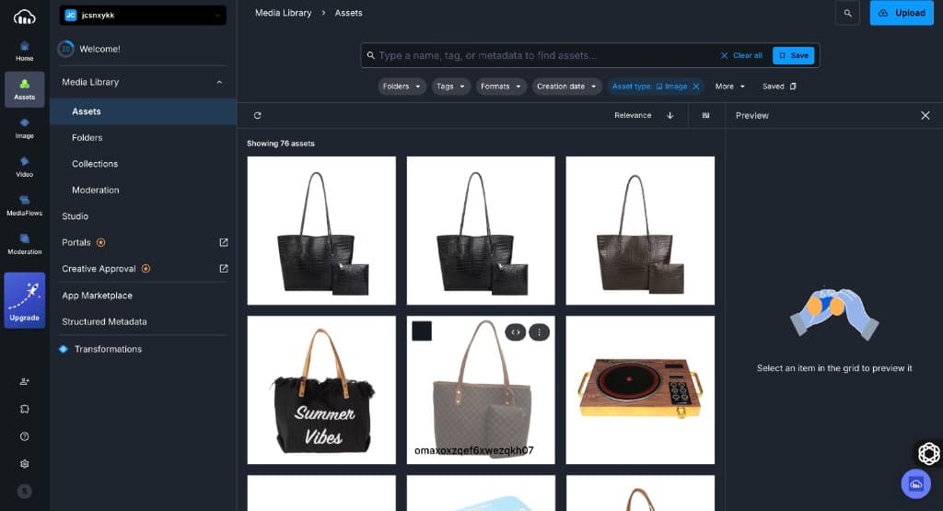Open Collections in Media Library menu

tap(95, 164)
